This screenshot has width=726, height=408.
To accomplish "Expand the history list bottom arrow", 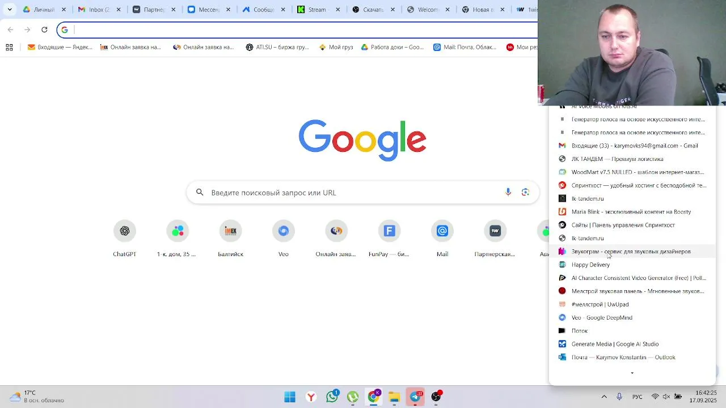I will (x=632, y=373).
